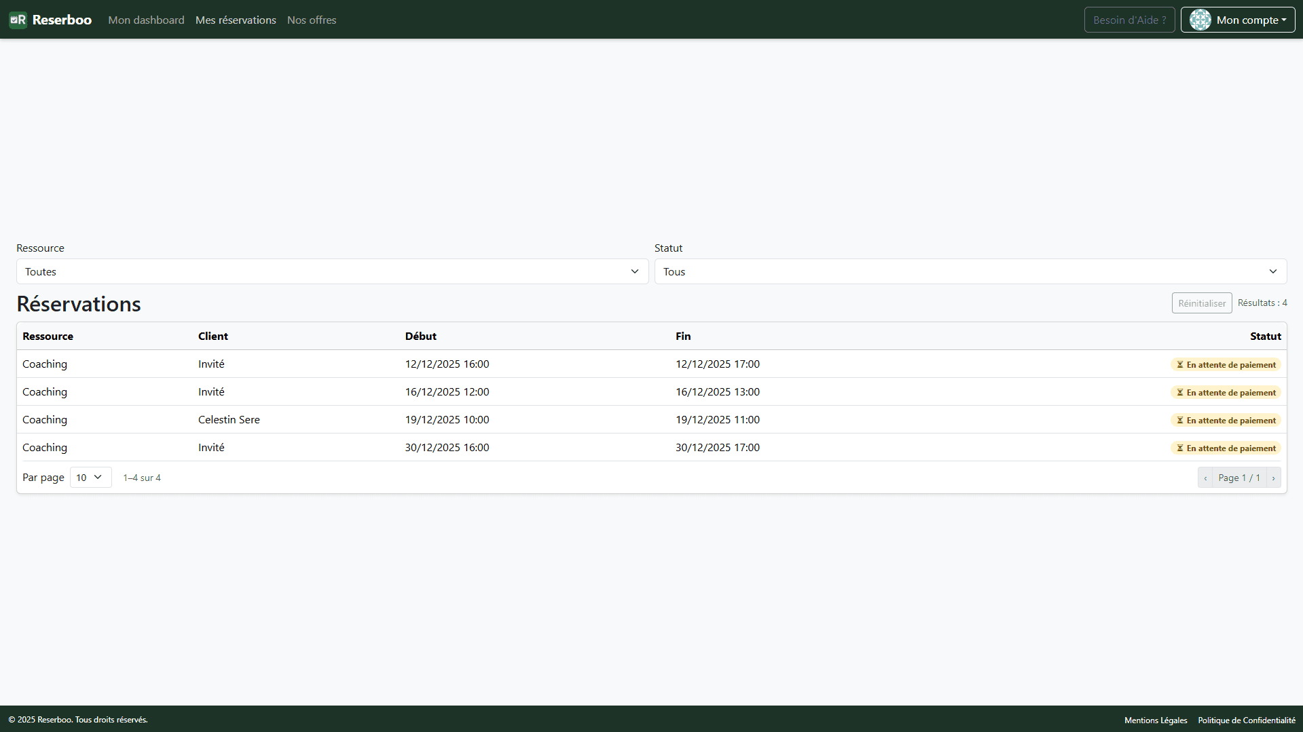Open the Statut filter dropdown
The height and width of the screenshot is (732, 1303).
[x=970, y=271]
